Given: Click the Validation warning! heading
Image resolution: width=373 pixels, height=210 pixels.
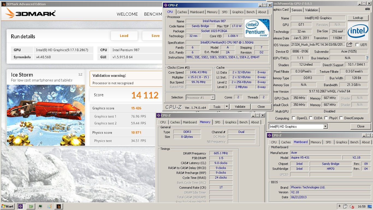Looking at the screenshot, I should [109, 76].
